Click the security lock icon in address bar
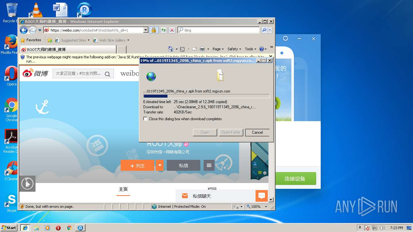The image size is (413, 232). (154, 30)
